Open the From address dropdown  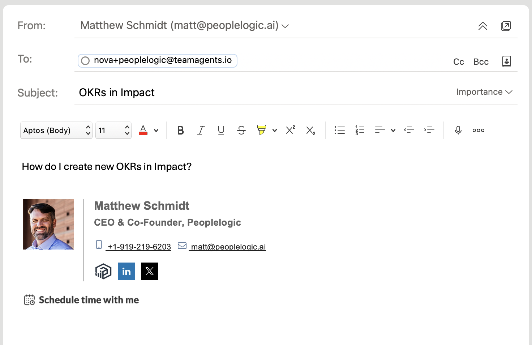tap(285, 26)
